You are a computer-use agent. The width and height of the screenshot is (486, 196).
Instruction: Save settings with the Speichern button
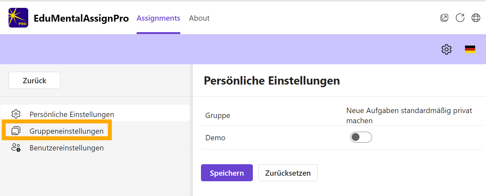(227, 173)
